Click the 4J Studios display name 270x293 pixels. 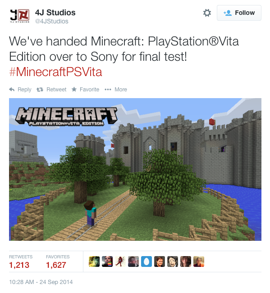click(x=55, y=13)
